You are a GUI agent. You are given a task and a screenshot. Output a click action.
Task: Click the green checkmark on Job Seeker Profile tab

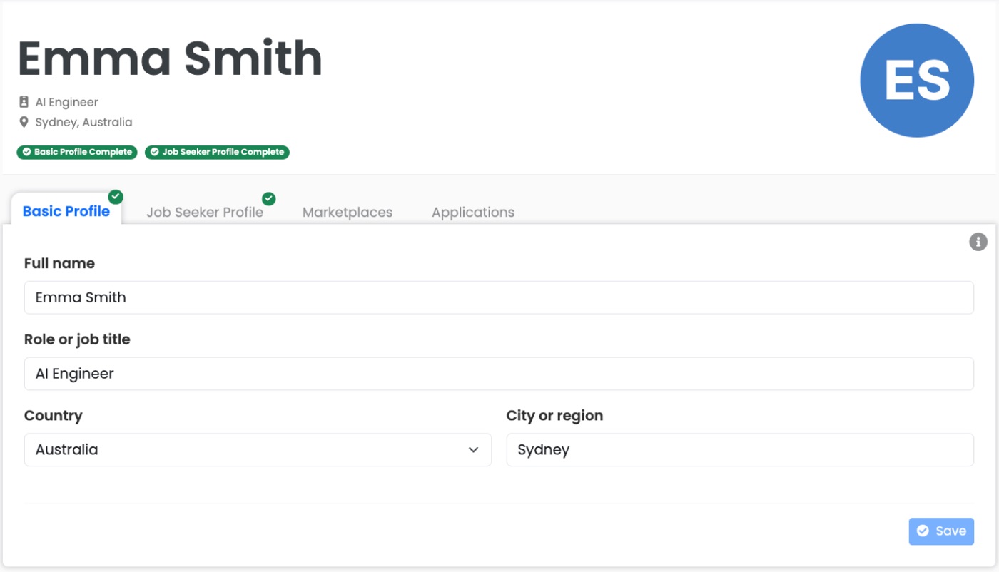pos(269,198)
